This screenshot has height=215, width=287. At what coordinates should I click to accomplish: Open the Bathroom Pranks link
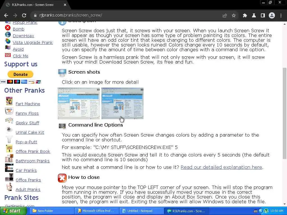(x=33, y=161)
